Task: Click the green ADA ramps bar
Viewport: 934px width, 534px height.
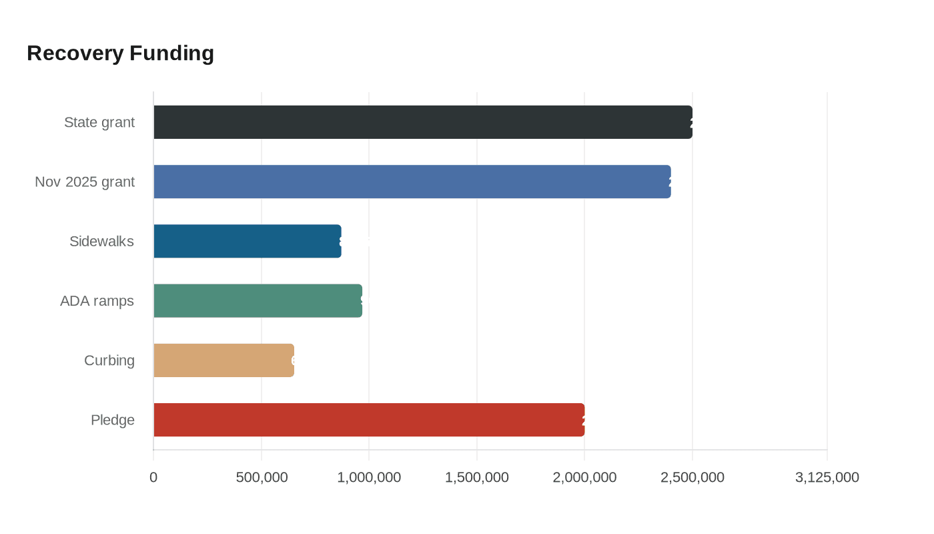Action: click(258, 300)
